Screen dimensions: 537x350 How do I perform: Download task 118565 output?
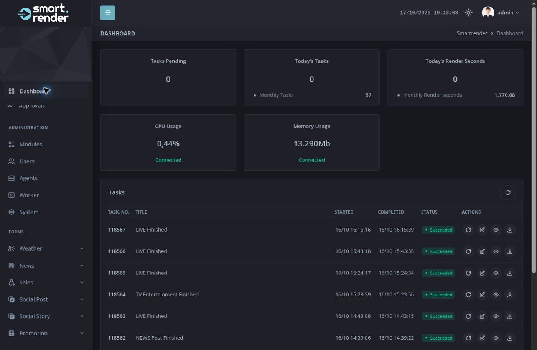pos(510,273)
